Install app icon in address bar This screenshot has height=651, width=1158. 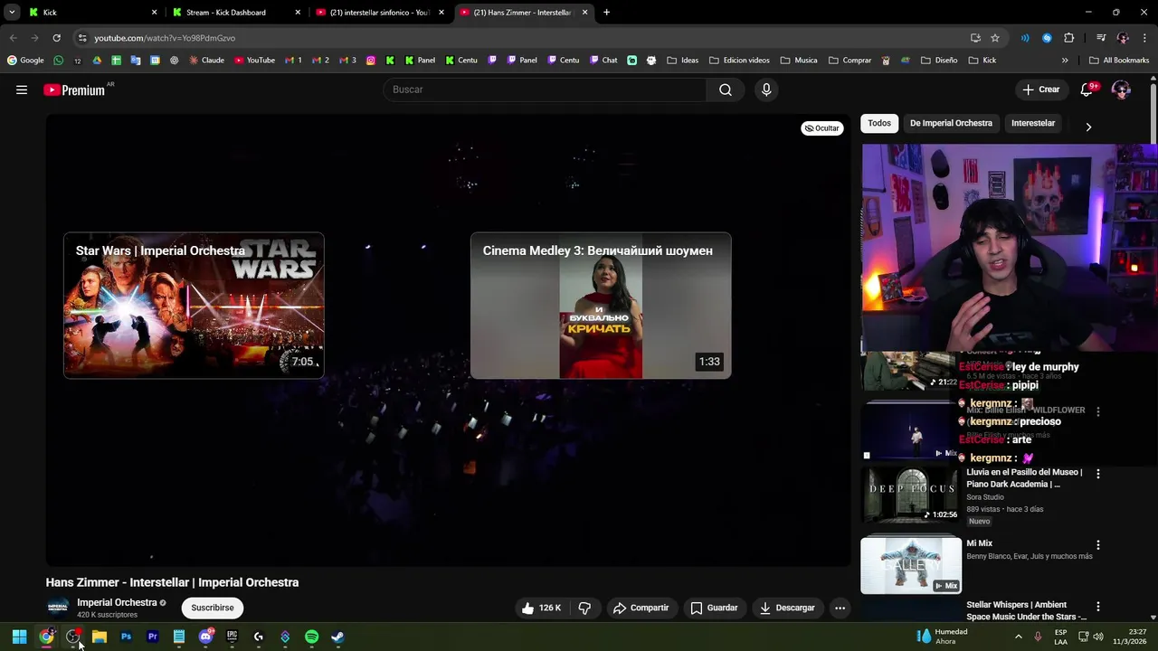[x=975, y=38]
